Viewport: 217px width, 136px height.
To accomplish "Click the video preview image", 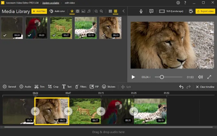I will point(172,45).
